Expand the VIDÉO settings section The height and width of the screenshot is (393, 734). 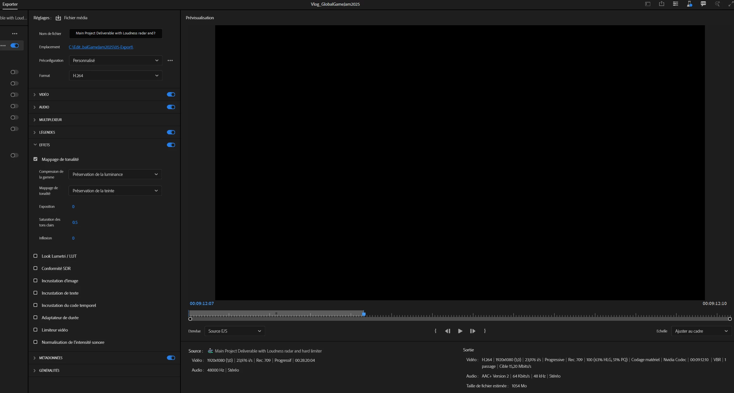tap(35, 95)
